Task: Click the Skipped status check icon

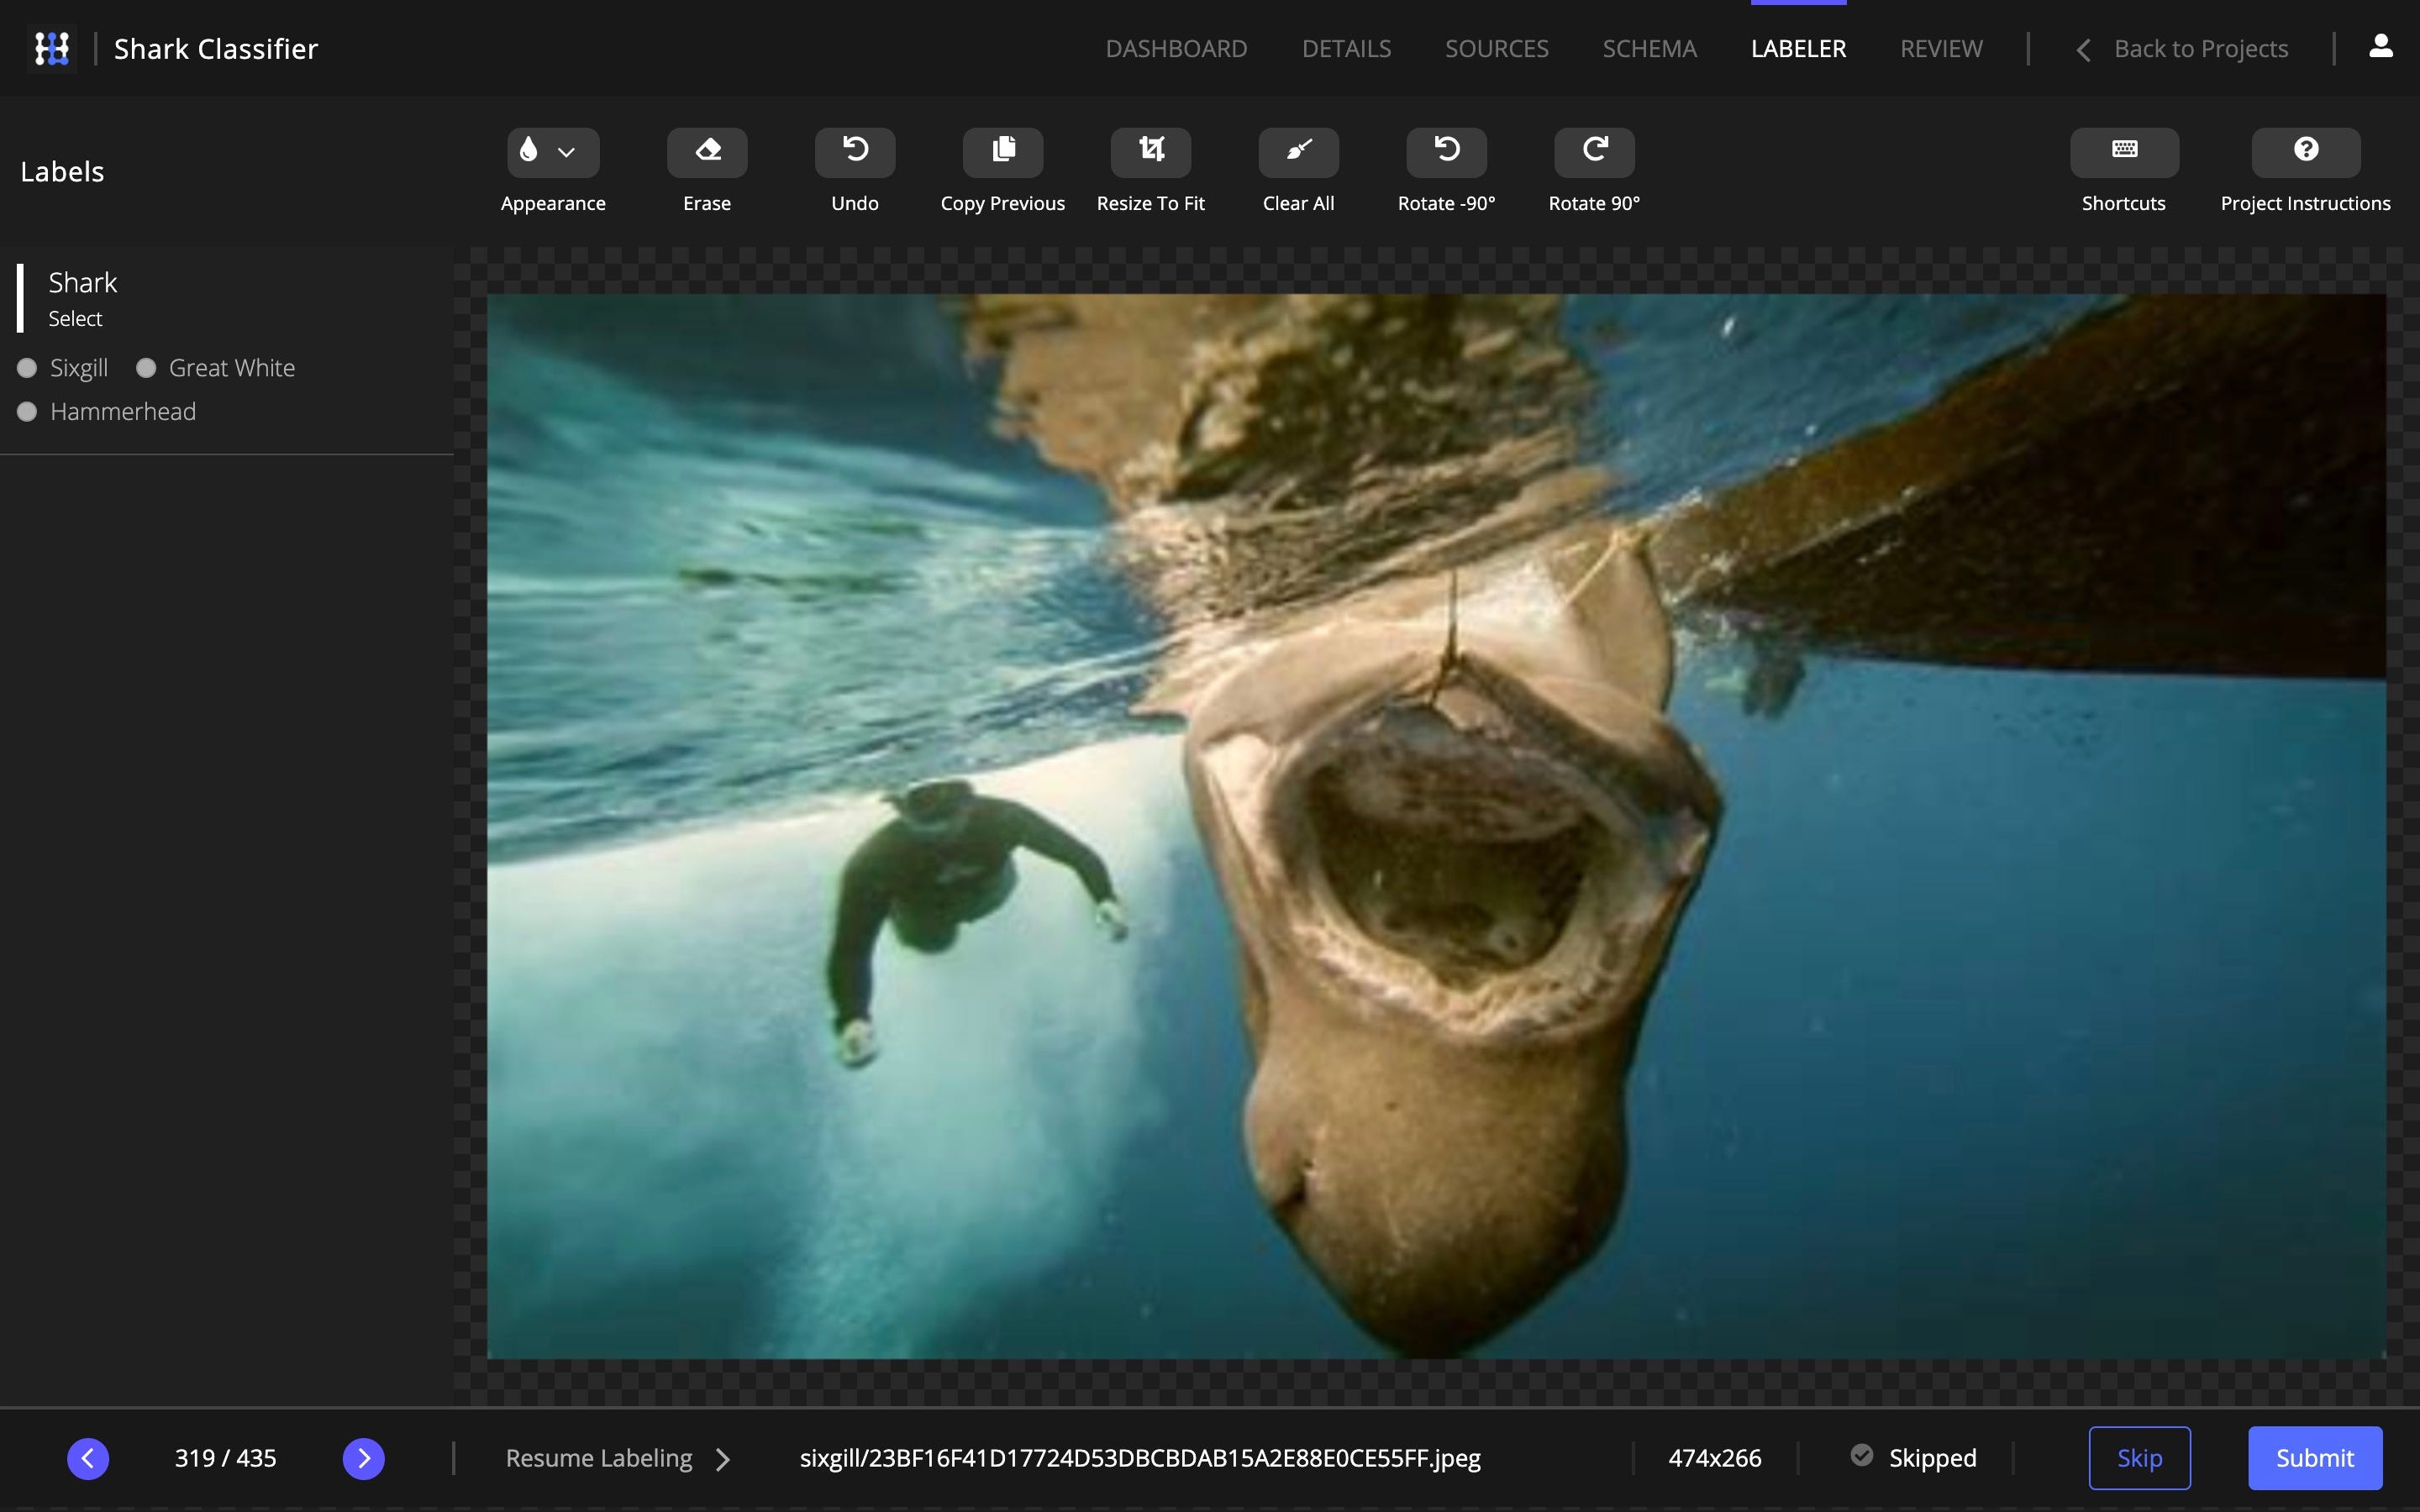Action: pyautogui.click(x=1862, y=1456)
